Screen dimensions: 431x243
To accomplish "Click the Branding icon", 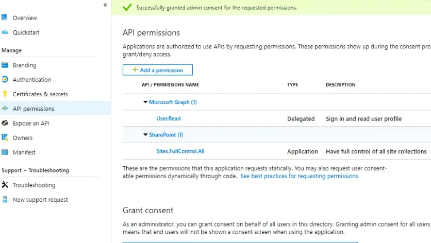I will tap(5, 65).
